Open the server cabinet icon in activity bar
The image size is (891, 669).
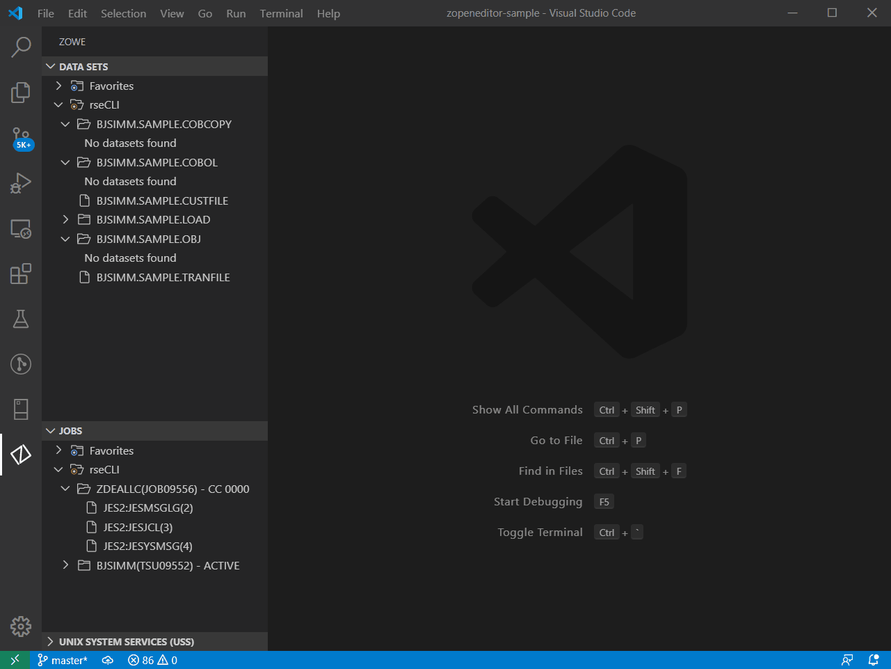point(21,409)
